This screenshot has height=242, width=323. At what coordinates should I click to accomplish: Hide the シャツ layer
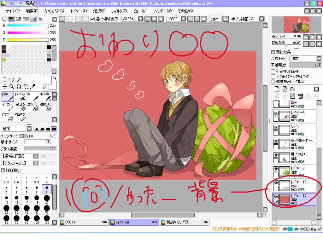click(276, 127)
